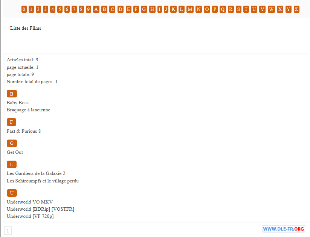The width and height of the screenshot is (310, 237).
Task: Open Les Schtroumpfs et le village perdu
Action: pyautogui.click(x=43, y=181)
